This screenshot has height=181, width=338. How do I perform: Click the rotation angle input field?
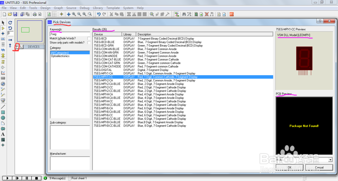tap(10, 33)
